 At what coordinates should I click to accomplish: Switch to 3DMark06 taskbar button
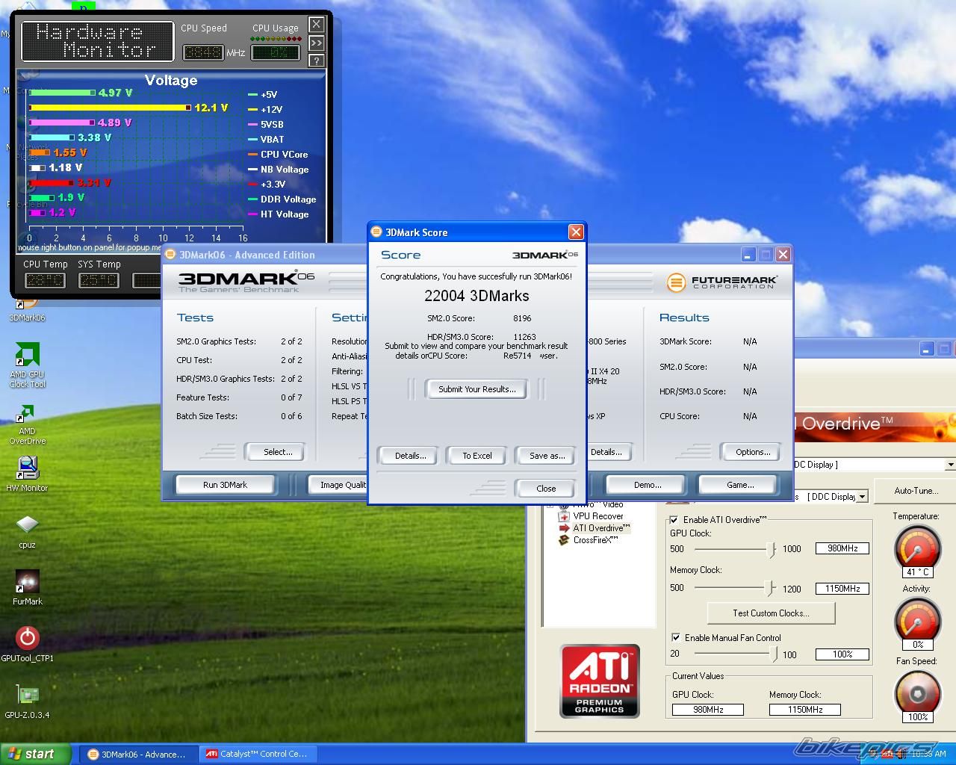pos(138,754)
